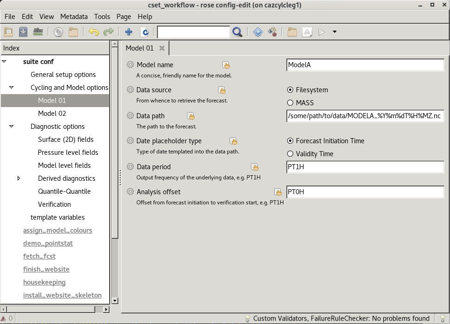Click the Save toolbar icon

pyautogui.click(x=23, y=32)
